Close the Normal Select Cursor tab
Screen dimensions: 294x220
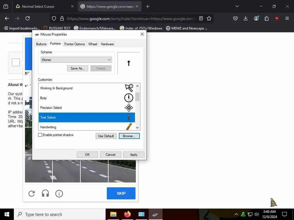pos(72,6)
